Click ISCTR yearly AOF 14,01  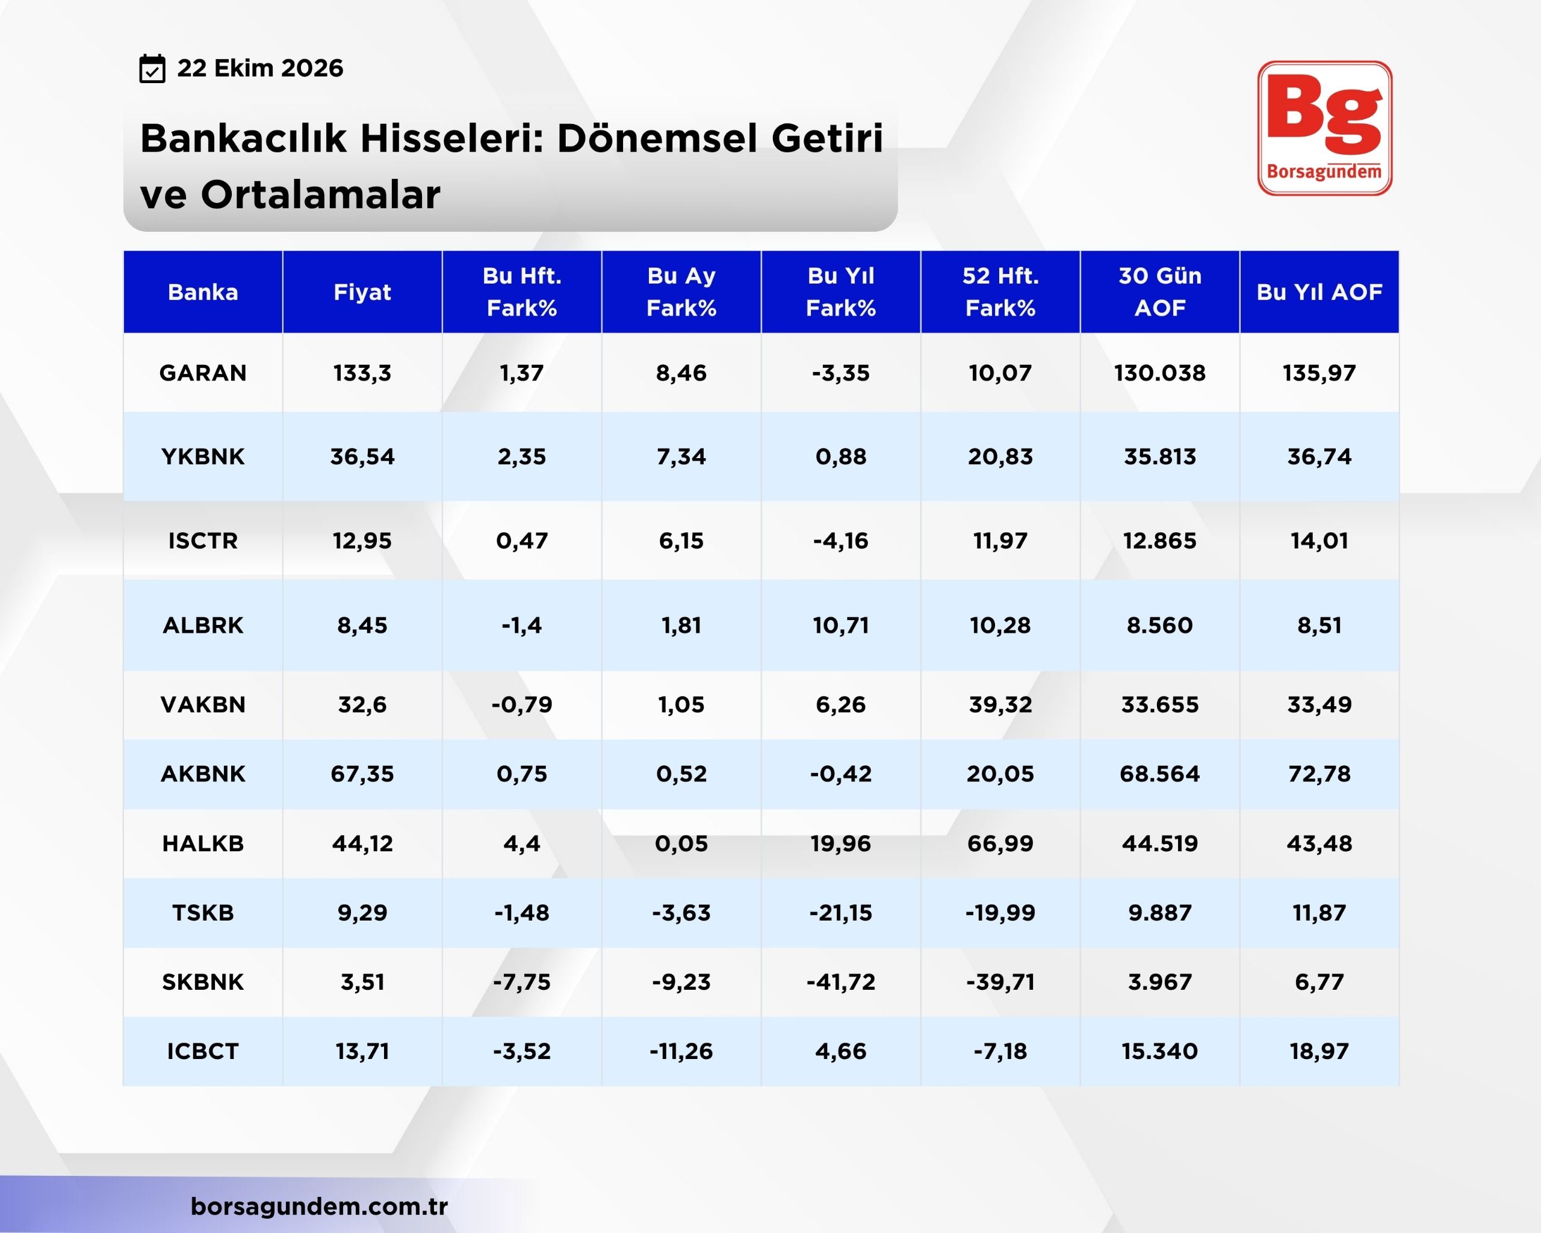[1319, 541]
